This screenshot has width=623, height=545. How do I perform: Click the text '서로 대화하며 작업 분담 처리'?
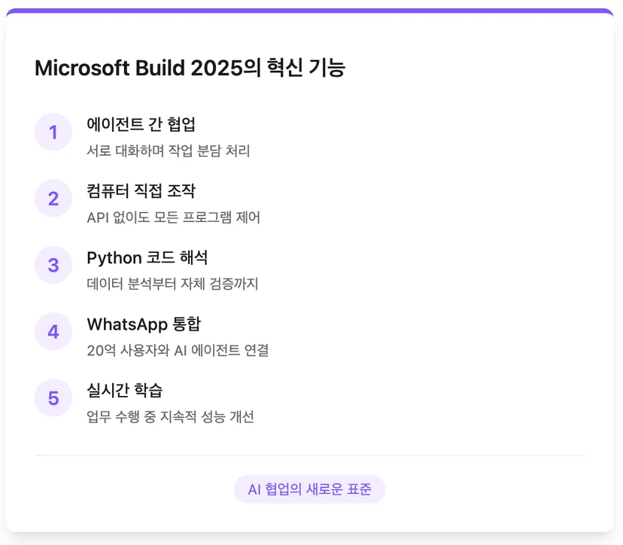click(169, 151)
